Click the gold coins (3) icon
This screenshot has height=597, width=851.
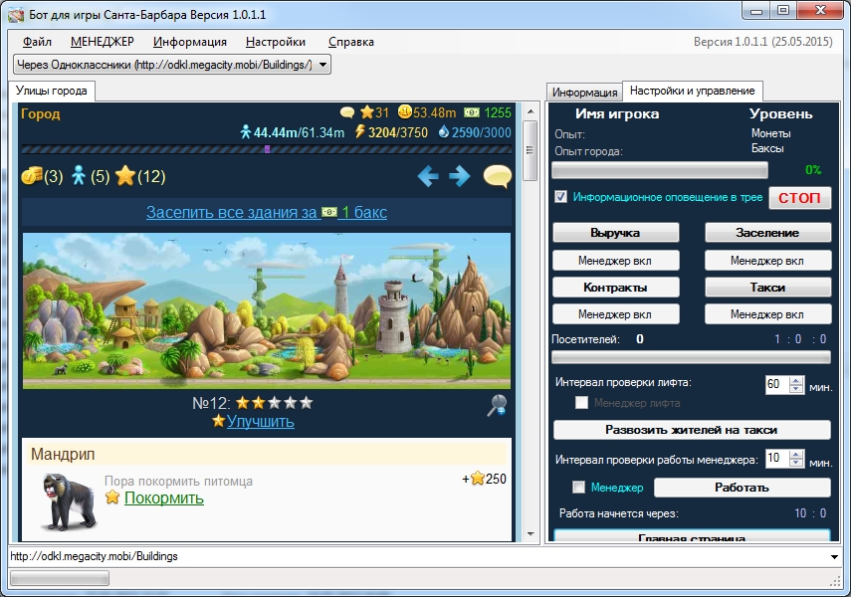30,176
